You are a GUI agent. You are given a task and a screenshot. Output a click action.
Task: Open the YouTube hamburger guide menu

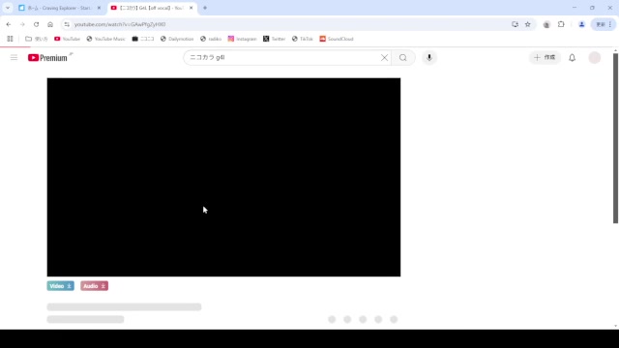click(14, 58)
